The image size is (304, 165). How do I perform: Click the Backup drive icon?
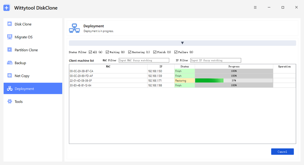[9, 63]
